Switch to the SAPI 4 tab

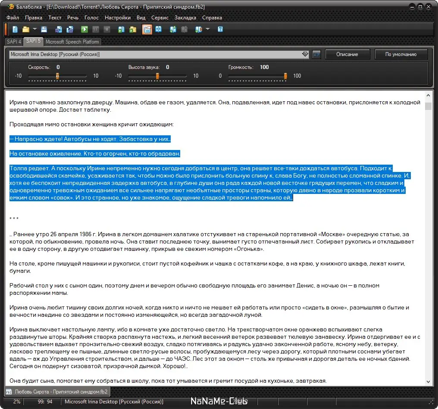14,42
